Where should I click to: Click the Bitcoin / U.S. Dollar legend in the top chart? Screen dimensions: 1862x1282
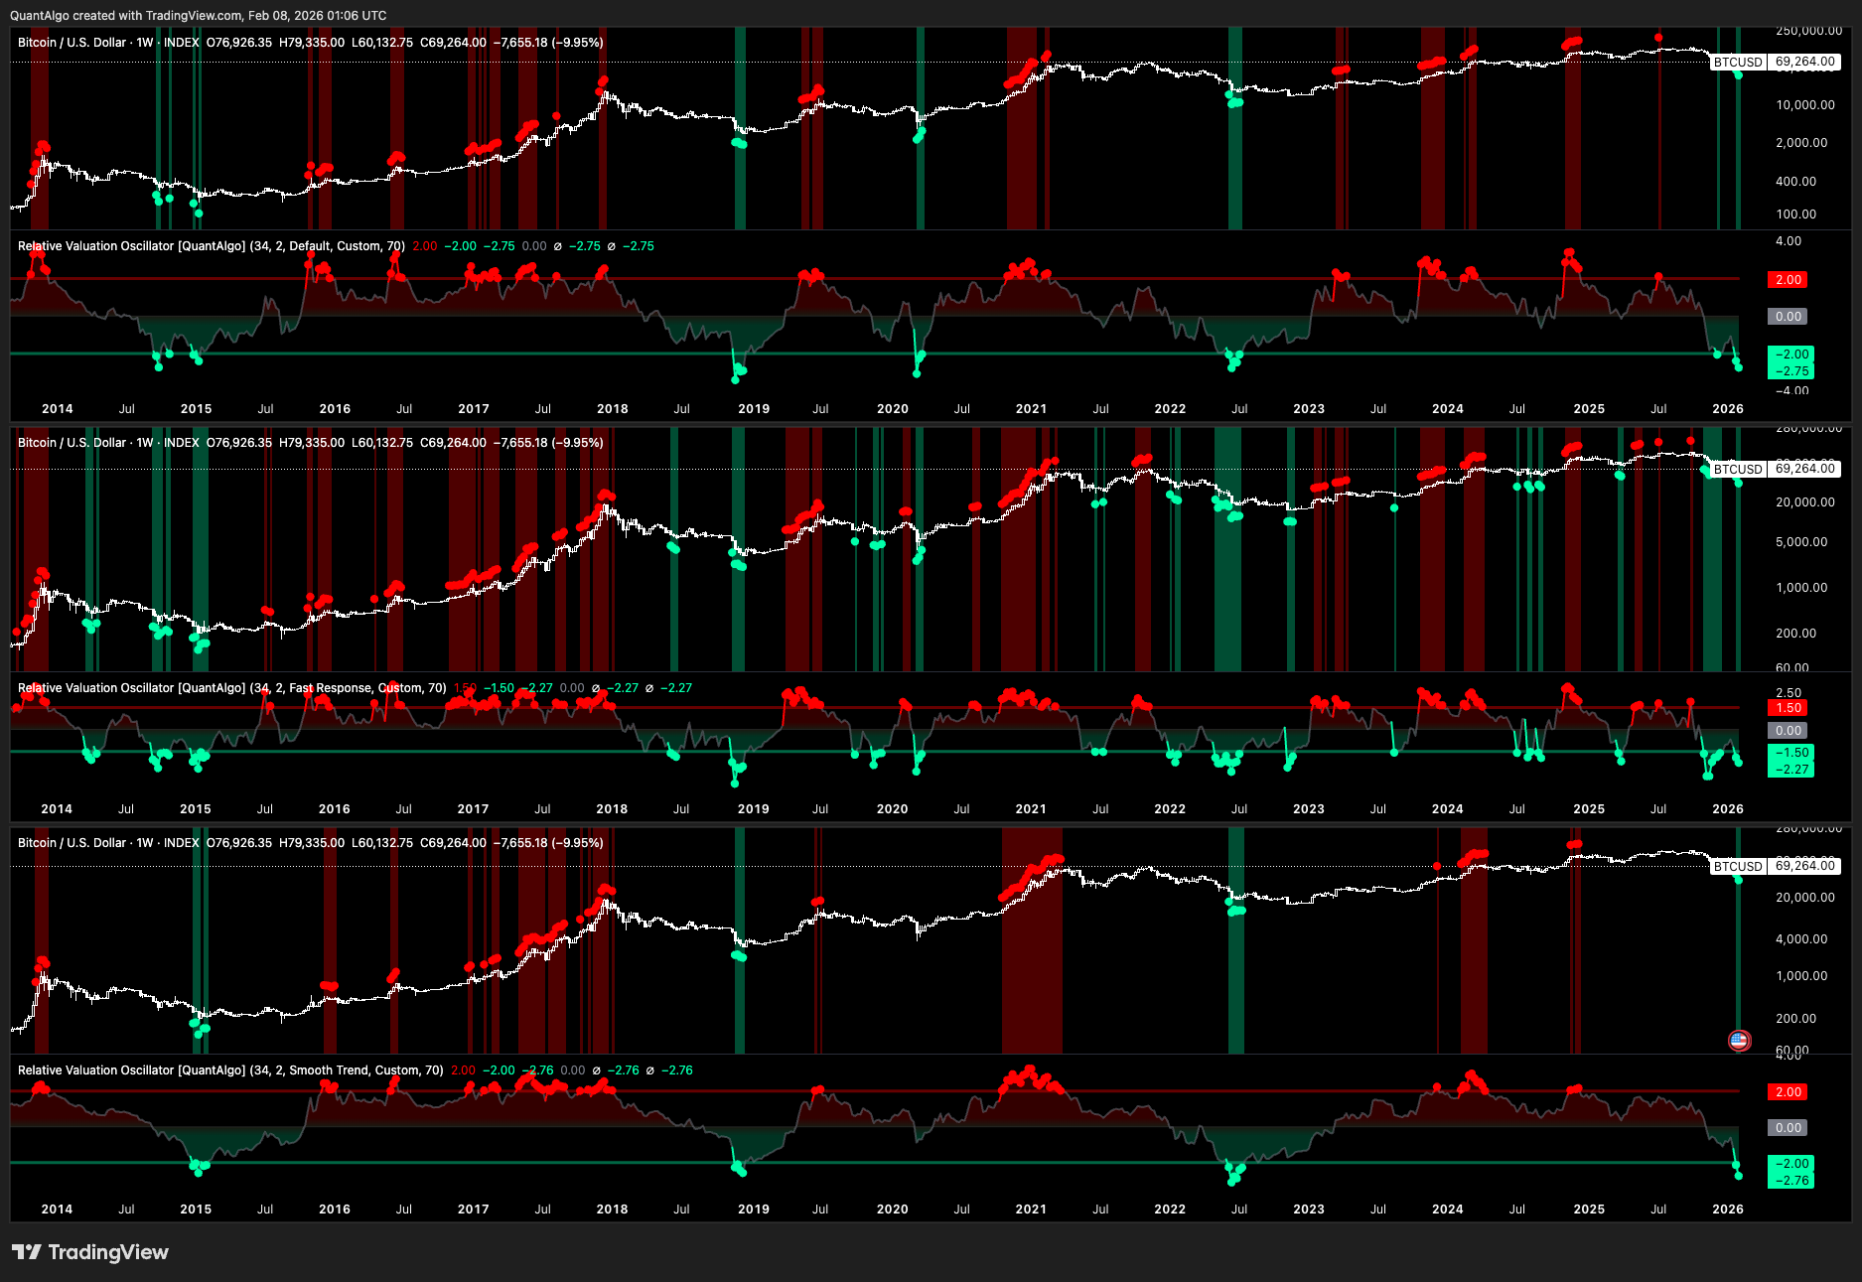click(108, 43)
